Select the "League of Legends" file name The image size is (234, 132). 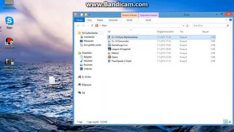121,49
